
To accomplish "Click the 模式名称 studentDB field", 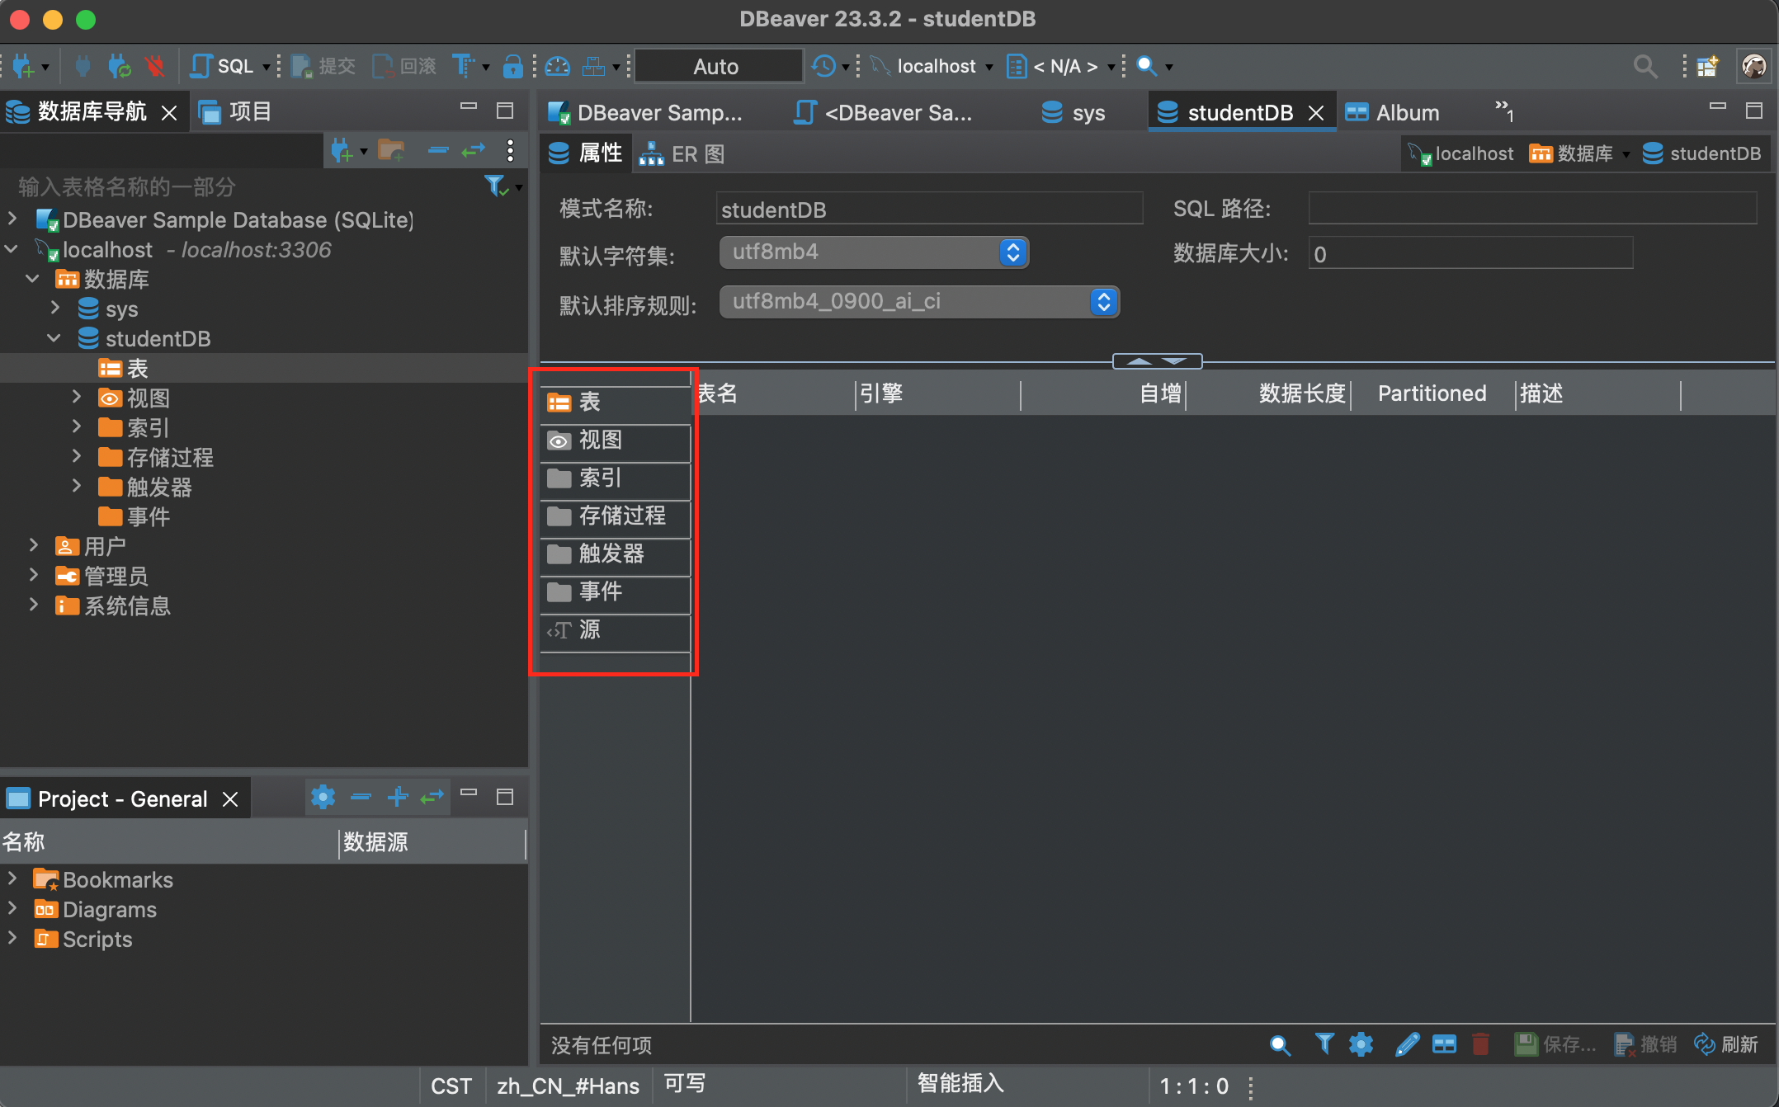I will pos(929,210).
